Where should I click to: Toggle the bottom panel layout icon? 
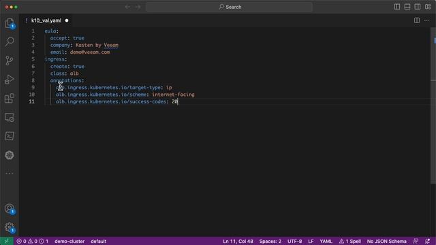tap(407, 7)
